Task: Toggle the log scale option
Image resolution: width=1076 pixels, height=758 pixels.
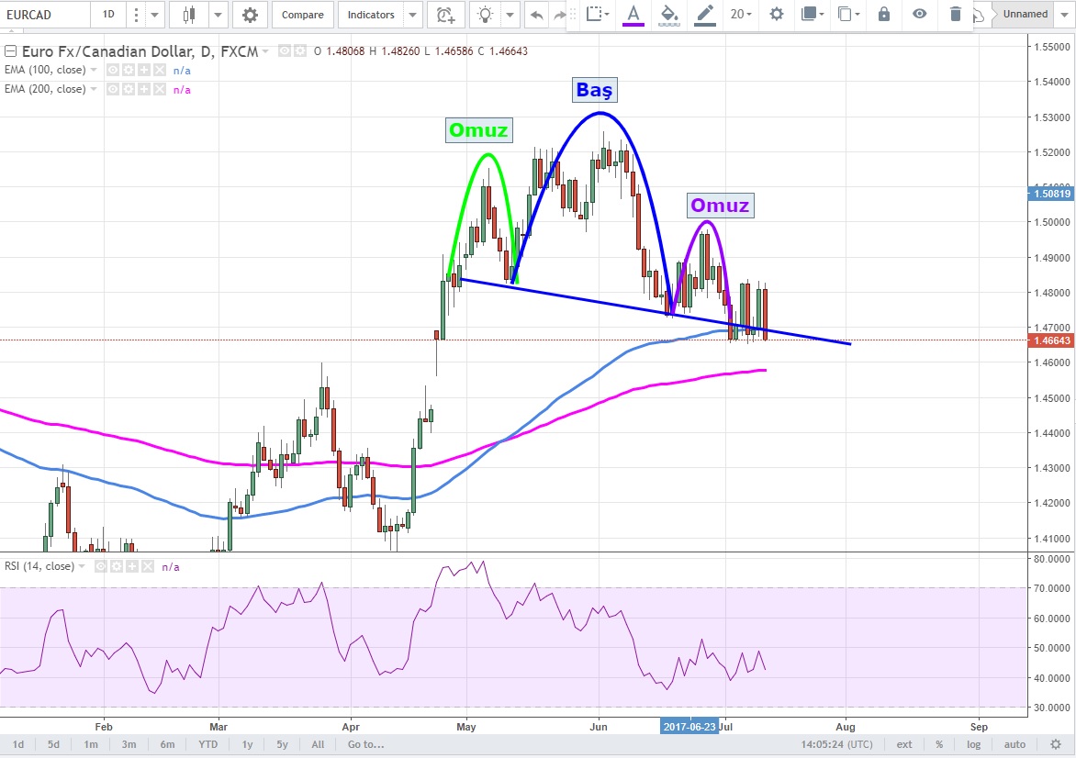Action: point(973,744)
